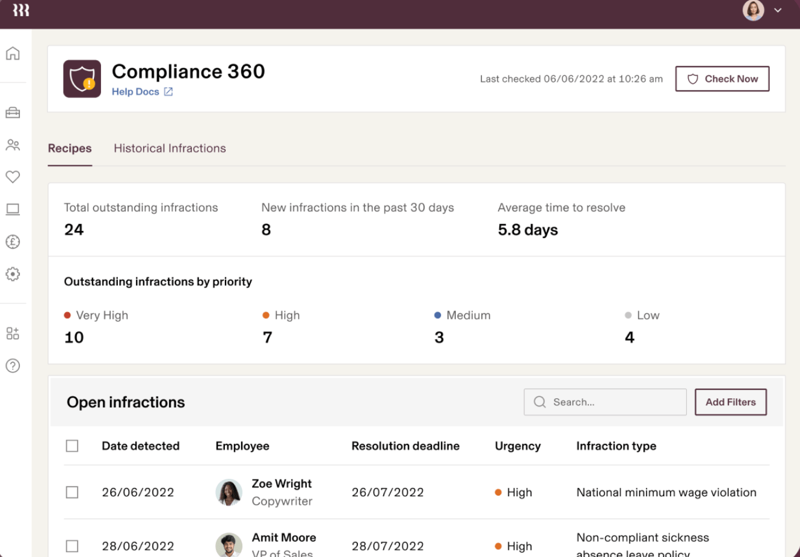Screen dimensions: 800x557
Task: Select the Payroll pound icon in the sidebar
Action: pos(13,242)
